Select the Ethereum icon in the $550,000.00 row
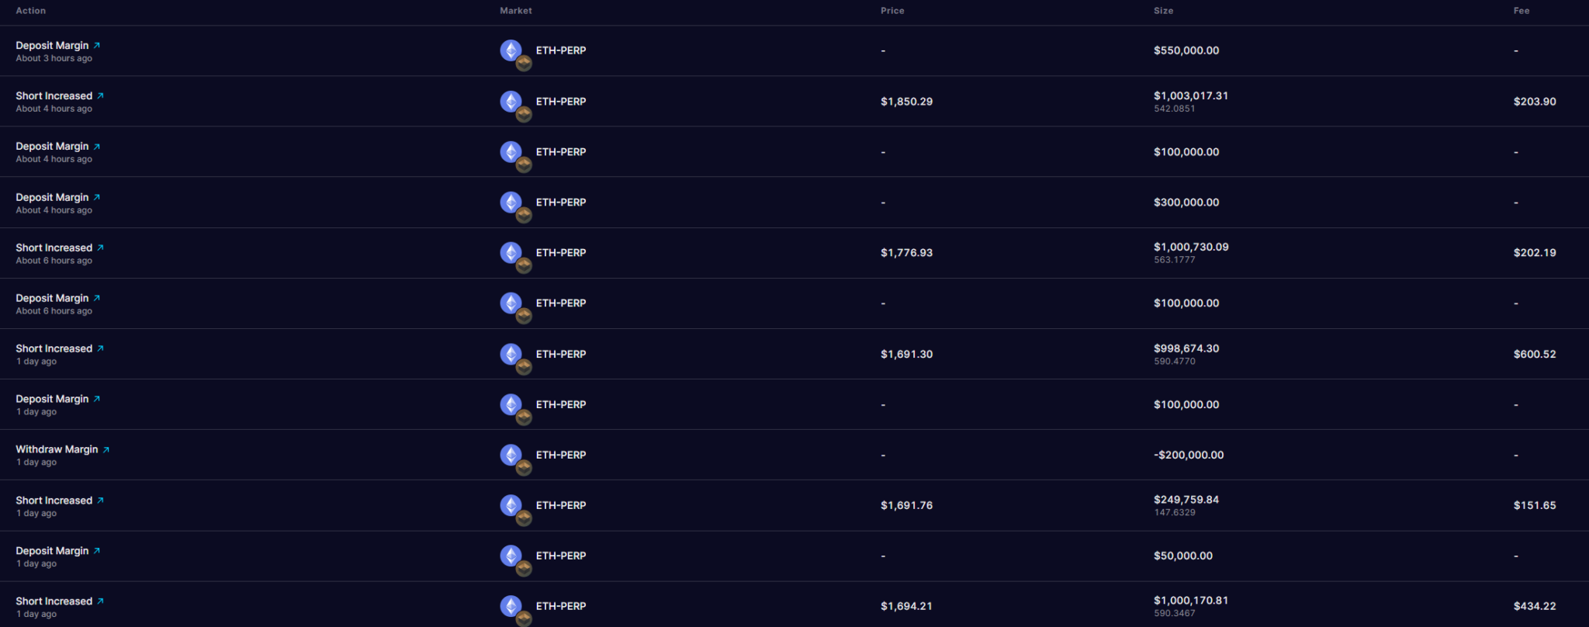Image resolution: width=1589 pixels, height=627 pixels. (x=511, y=50)
